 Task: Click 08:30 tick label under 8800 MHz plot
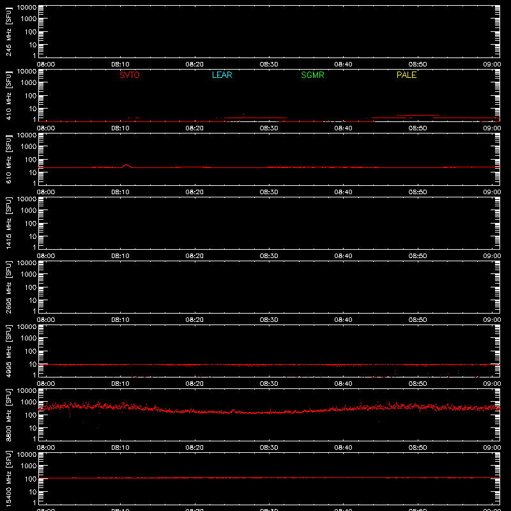coord(269,448)
